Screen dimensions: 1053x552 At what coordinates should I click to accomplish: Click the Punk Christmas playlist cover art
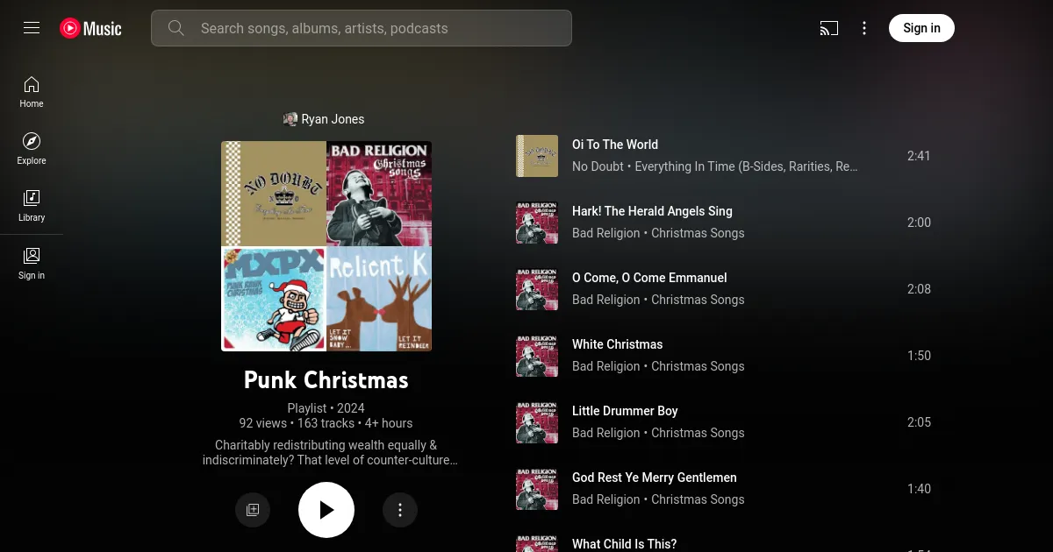(326, 246)
